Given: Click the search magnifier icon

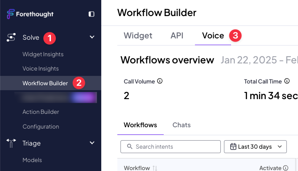Looking at the screenshot, I should point(130,146).
